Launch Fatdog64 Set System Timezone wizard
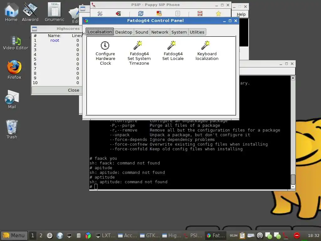 139,53
